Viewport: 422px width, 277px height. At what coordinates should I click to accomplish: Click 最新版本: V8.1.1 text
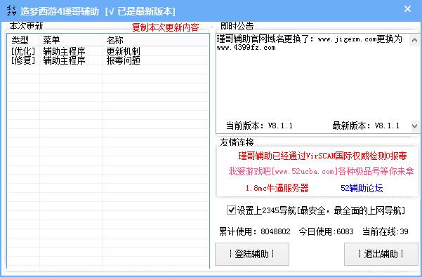click(x=366, y=126)
